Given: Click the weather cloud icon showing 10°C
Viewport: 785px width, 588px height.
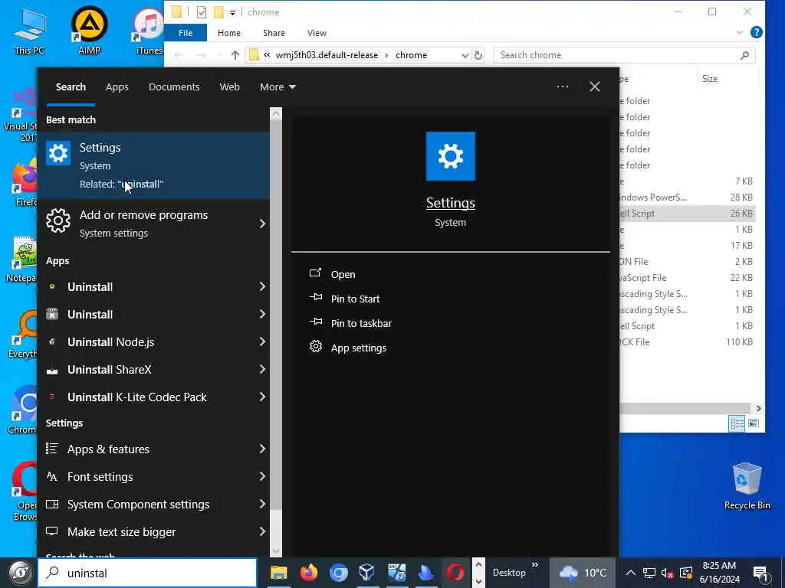Looking at the screenshot, I should coord(569,573).
